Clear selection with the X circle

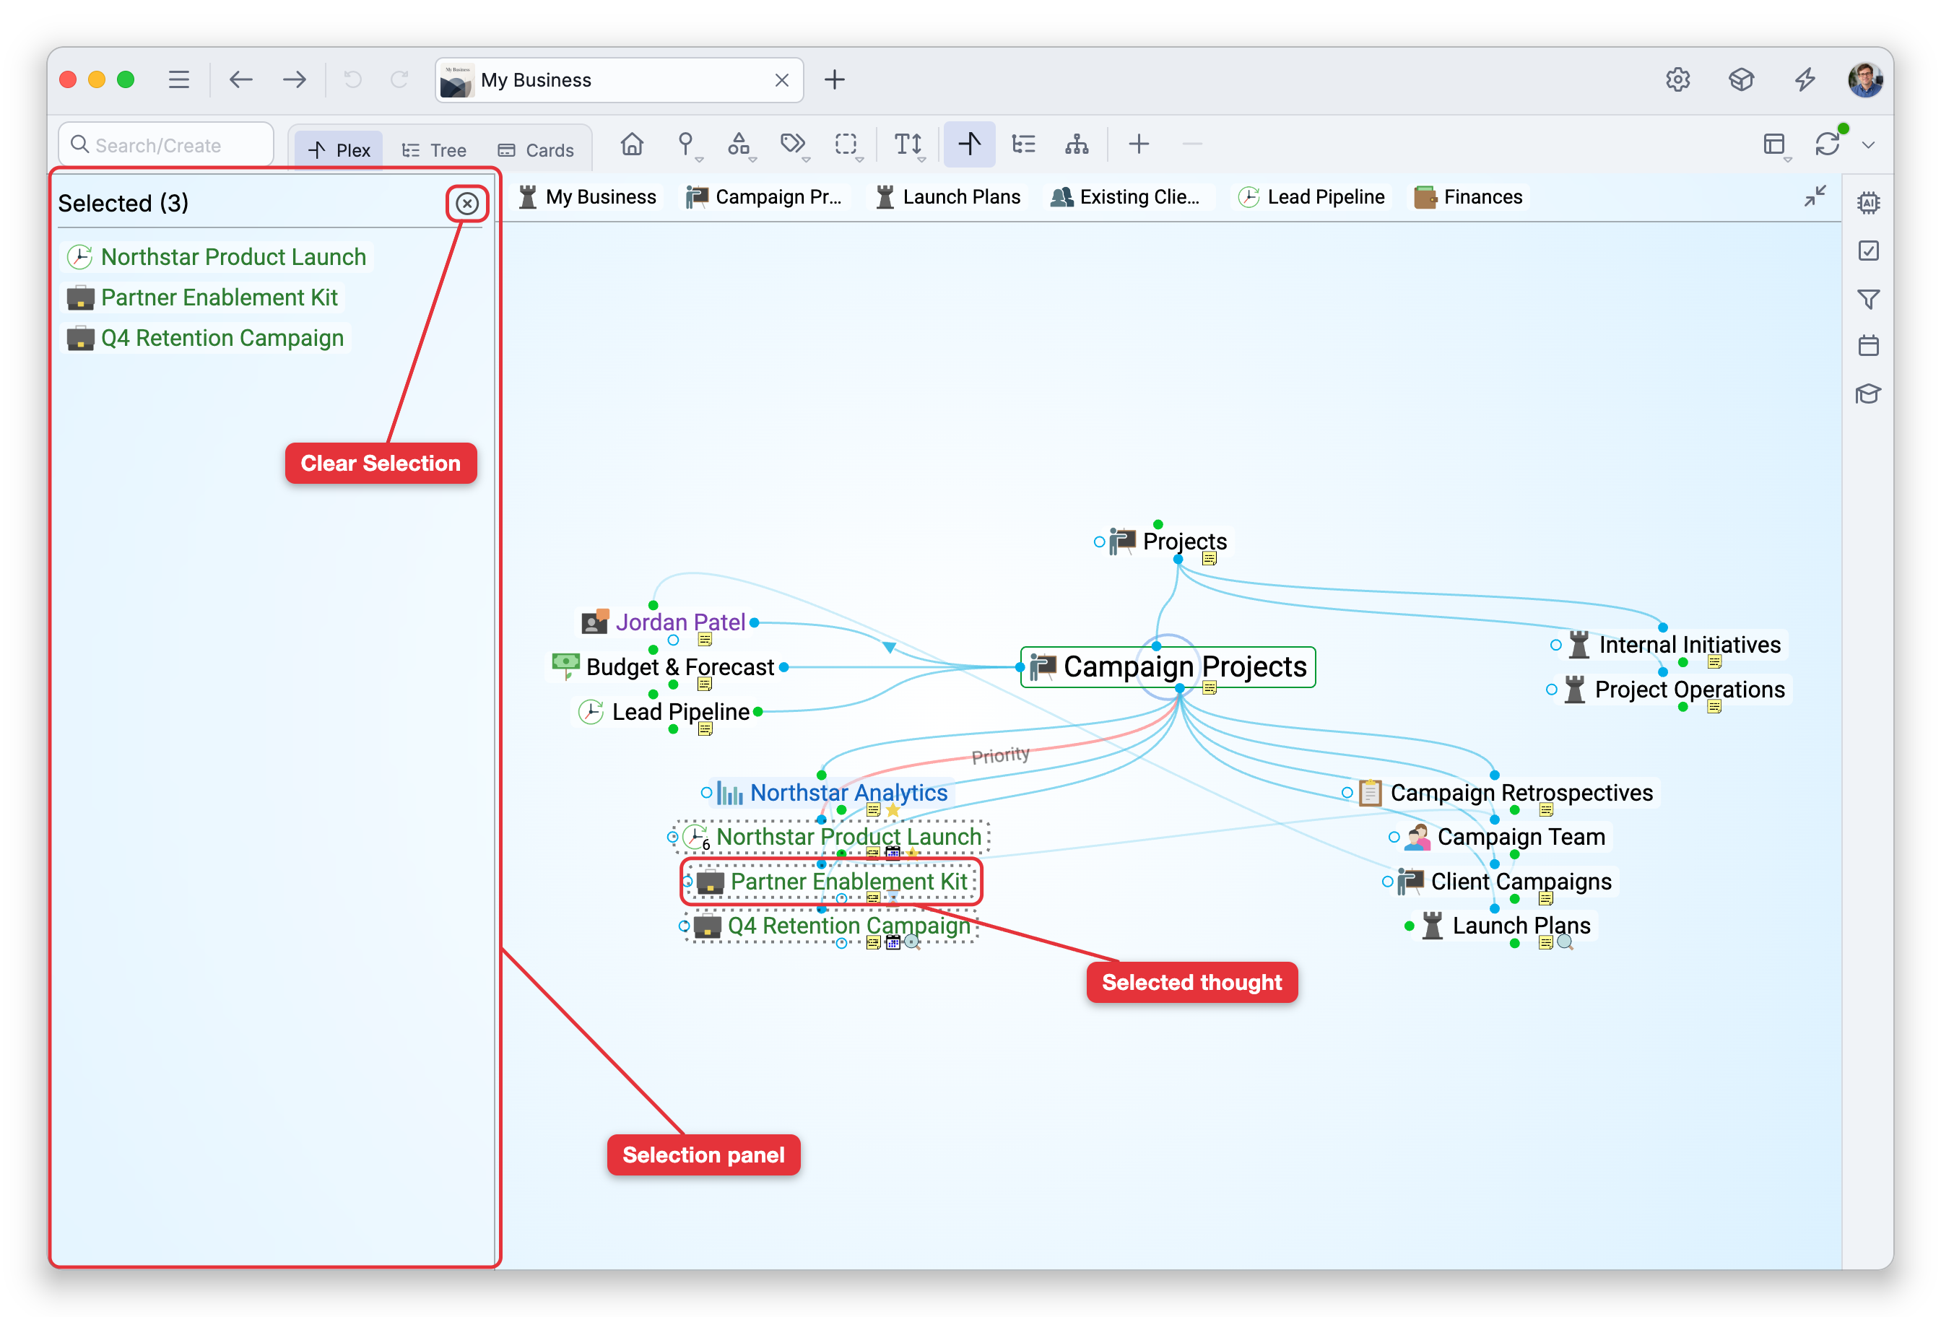click(467, 203)
